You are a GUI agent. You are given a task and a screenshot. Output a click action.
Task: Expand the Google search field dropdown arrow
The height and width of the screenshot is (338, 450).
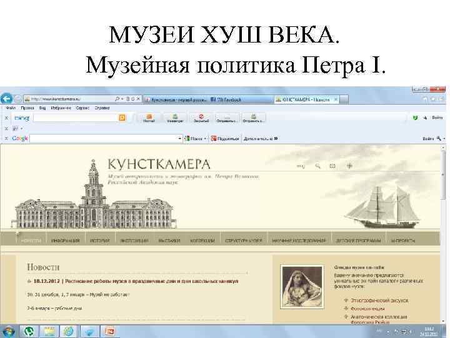coord(180,138)
